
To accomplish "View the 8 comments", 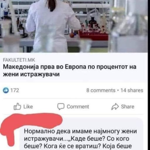I will click(101, 90).
